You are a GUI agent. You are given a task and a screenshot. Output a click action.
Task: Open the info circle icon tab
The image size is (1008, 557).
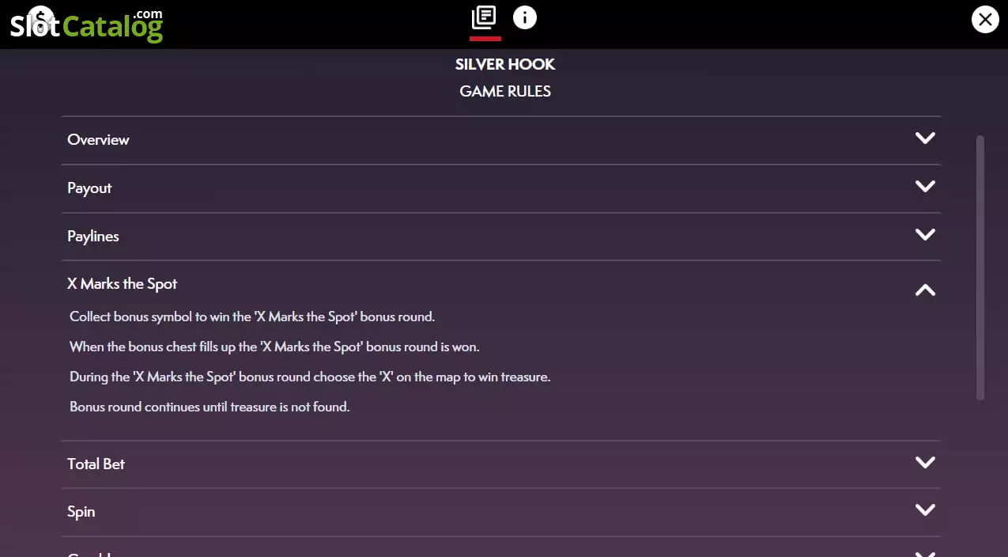click(x=525, y=17)
